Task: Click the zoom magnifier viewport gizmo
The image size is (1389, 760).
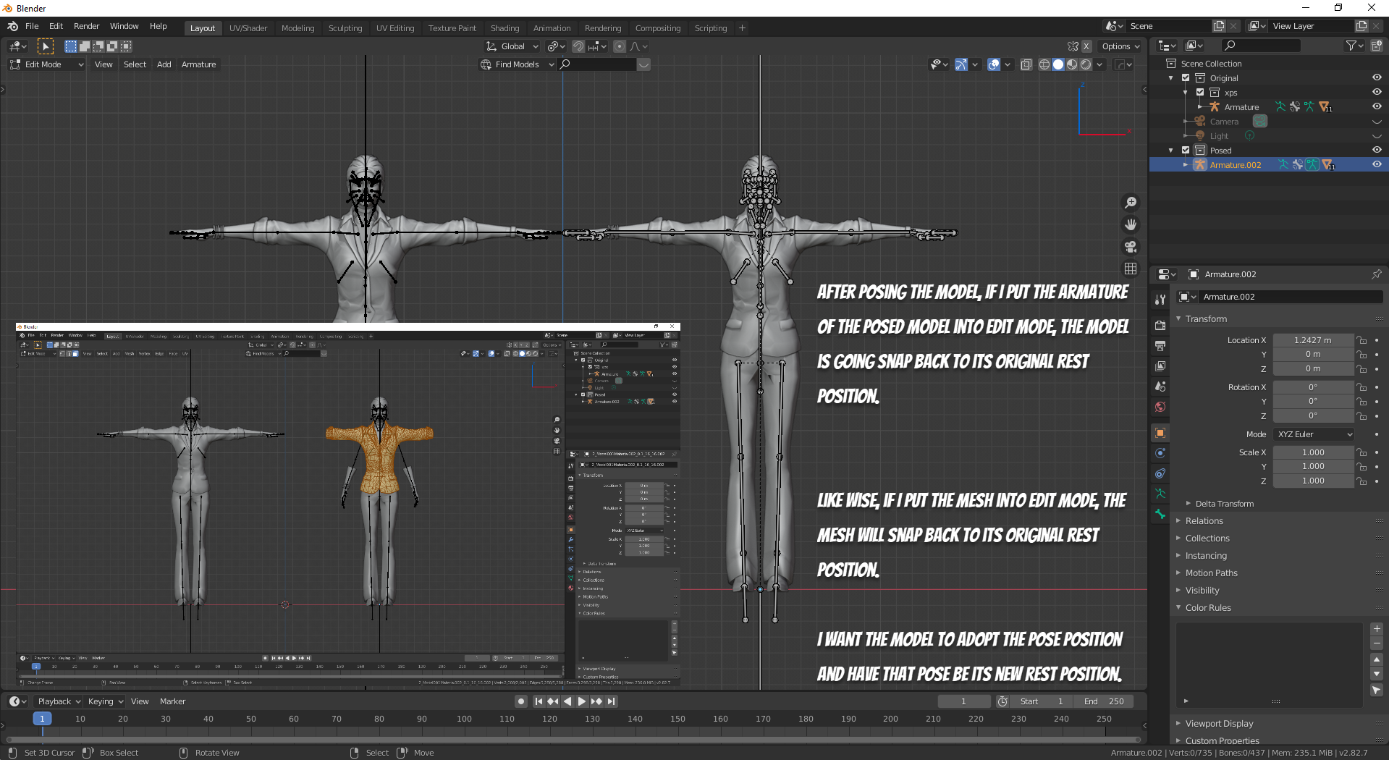Action: pos(1131,203)
